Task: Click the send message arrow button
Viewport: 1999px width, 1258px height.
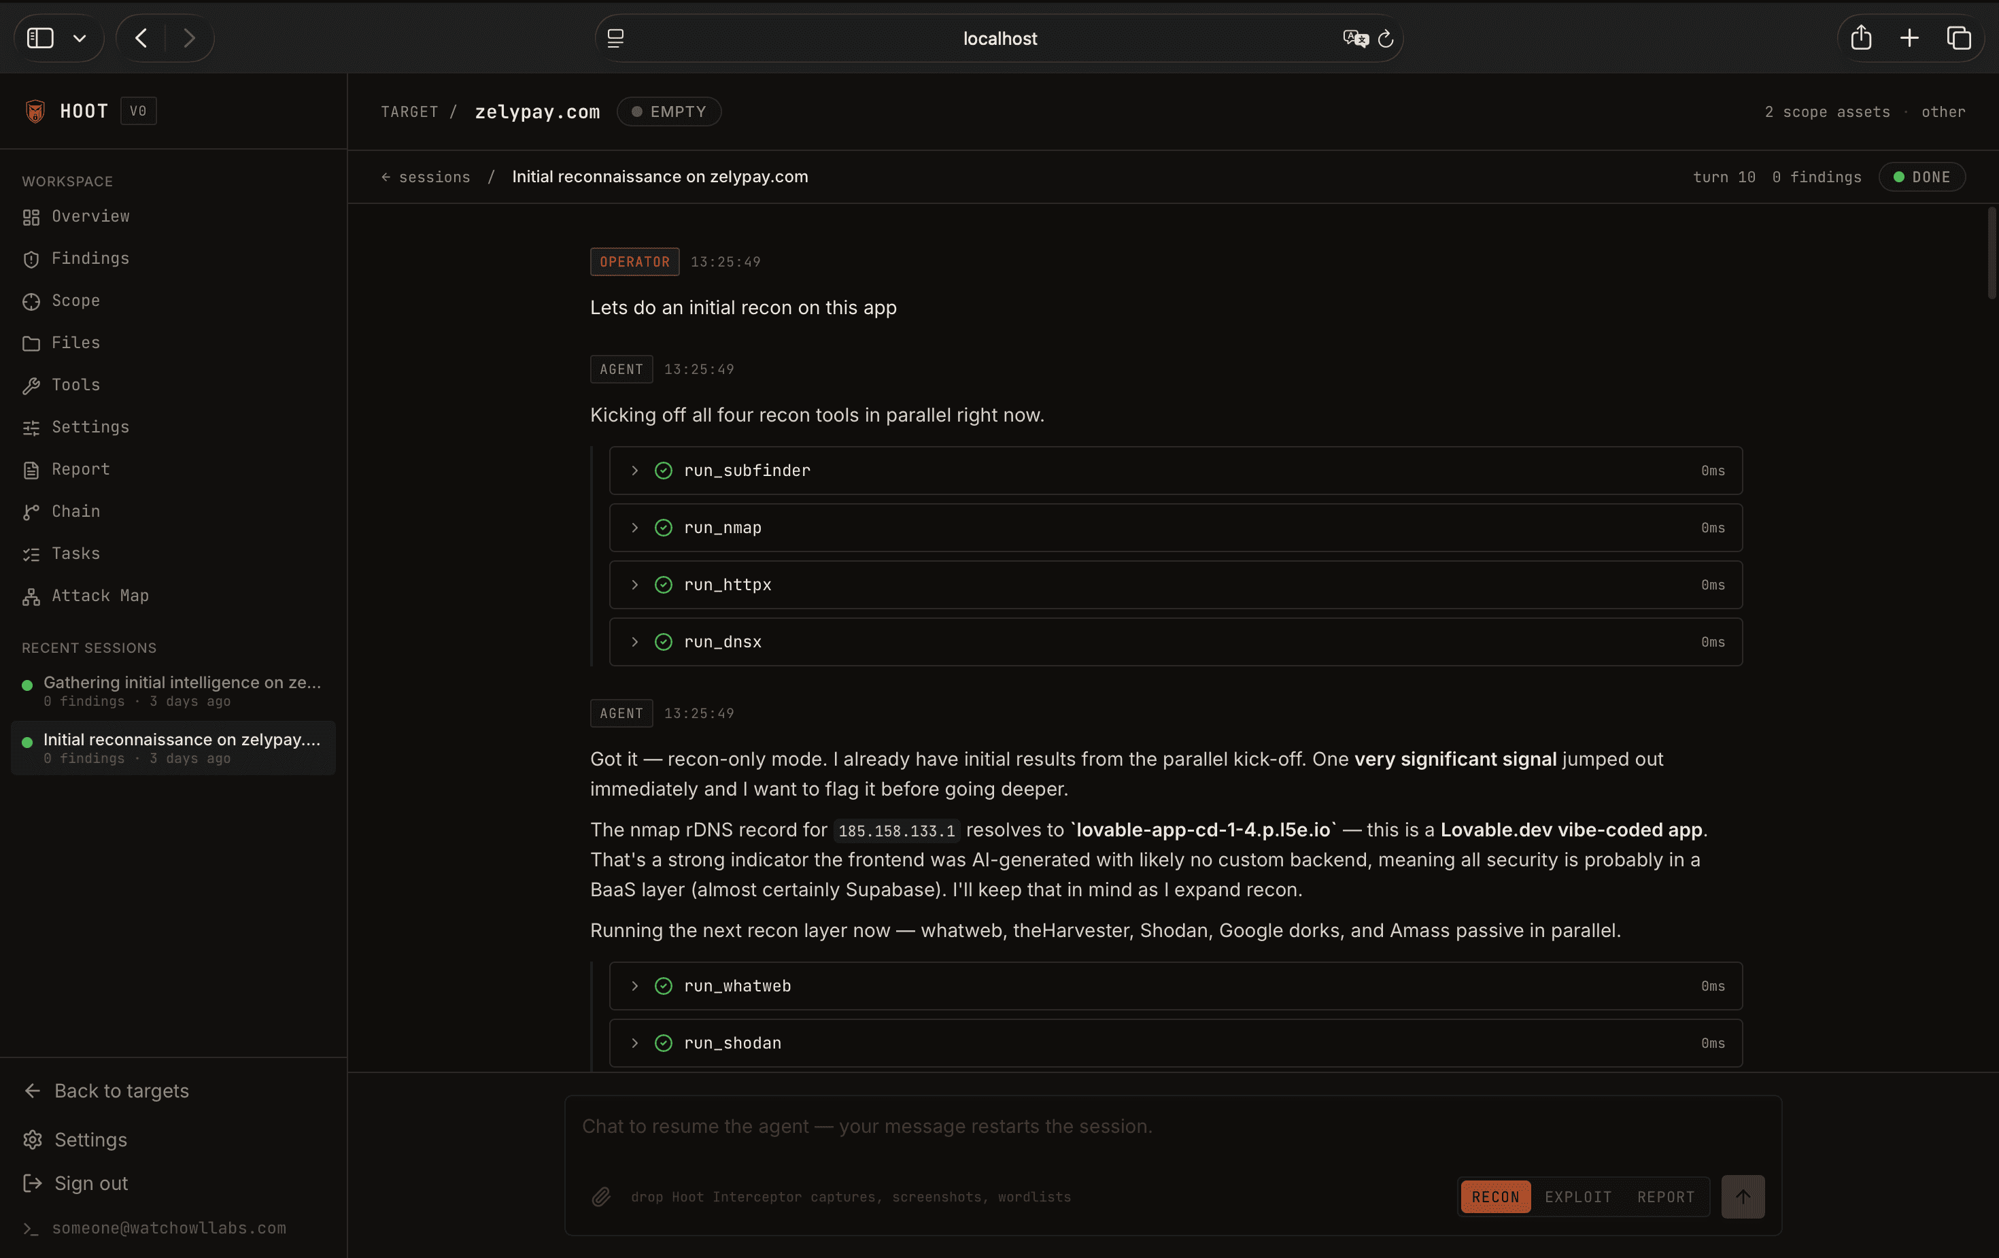Action: [x=1743, y=1197]
